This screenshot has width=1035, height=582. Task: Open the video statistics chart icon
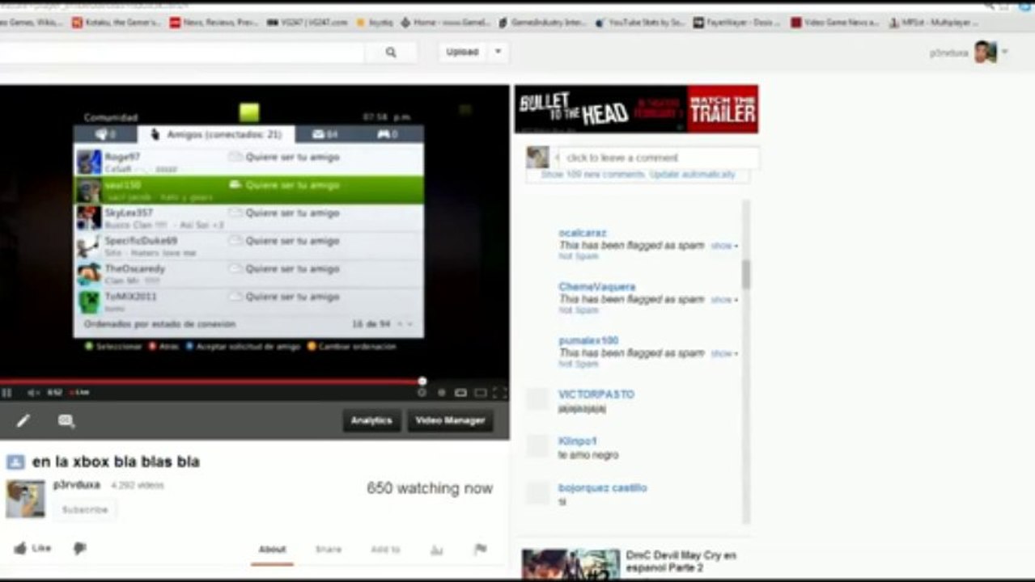[x=437, y=550]
